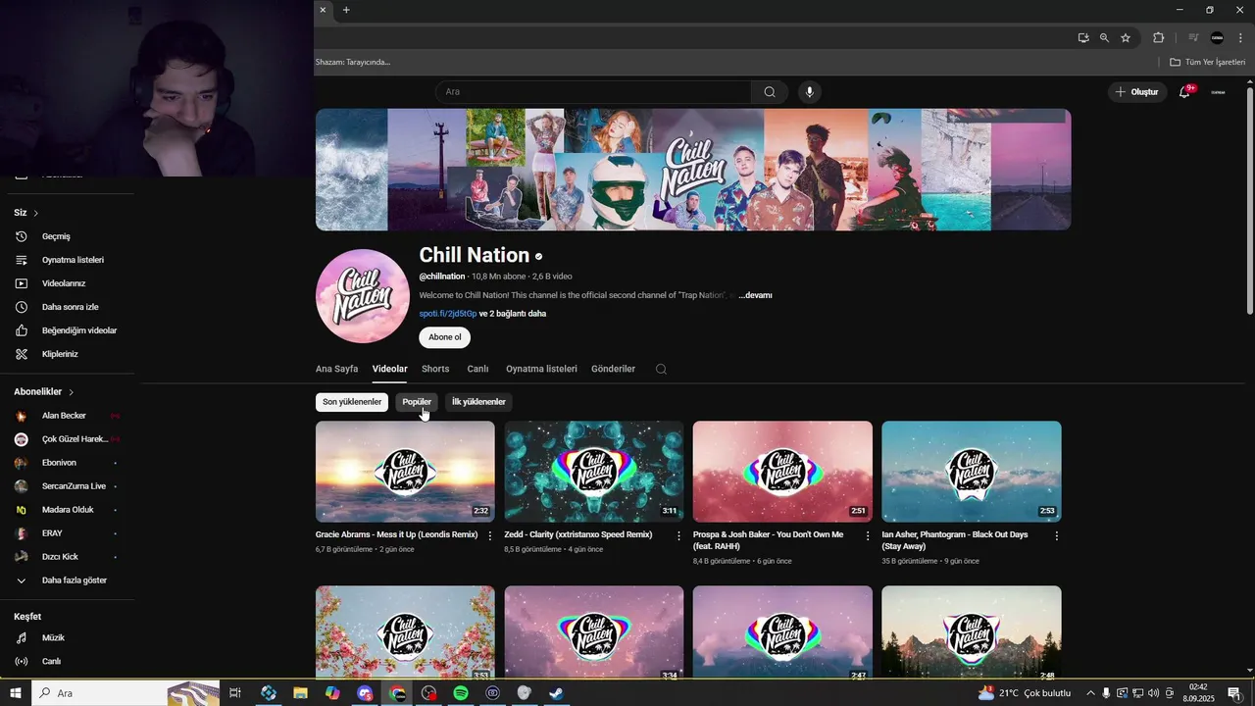The image size is (1255, 706).
Task: Open options menu for Zedd Clarity video
Action: (x=678, y=536)
